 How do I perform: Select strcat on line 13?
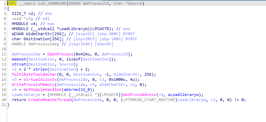19,64
